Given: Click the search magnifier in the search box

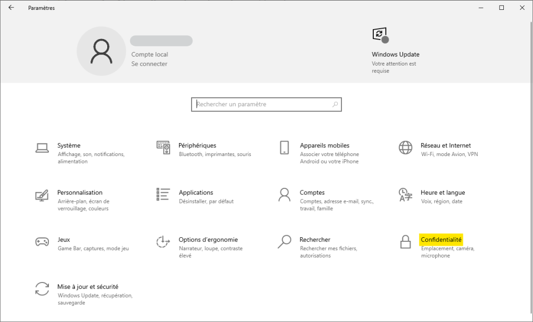Looking at the screenshot, I should click(x=335, y=105).
